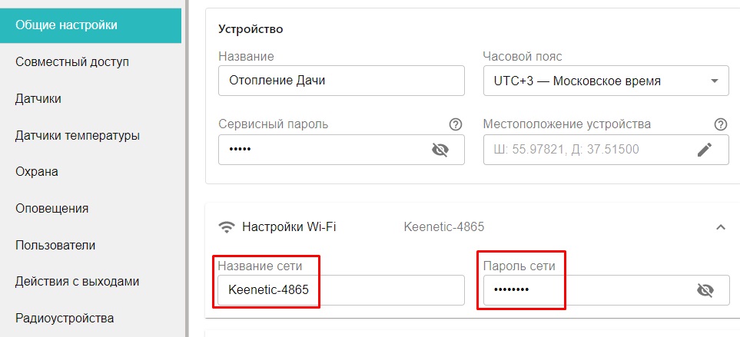Screen dimensions: 740x337
Task: Collapse the Настройки Wi-Fi section
Action: point(720,227)
